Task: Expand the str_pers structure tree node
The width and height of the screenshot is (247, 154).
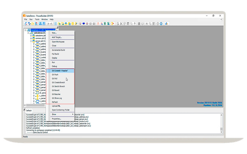Action: click(34, 93)
